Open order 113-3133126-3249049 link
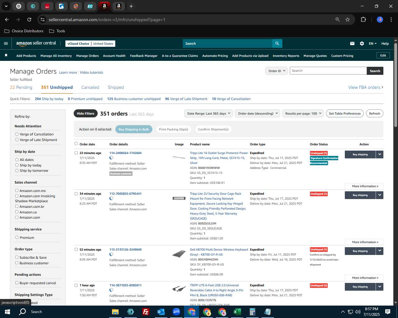This screenshot has width=398, height=318. click(x=125, y=249)
